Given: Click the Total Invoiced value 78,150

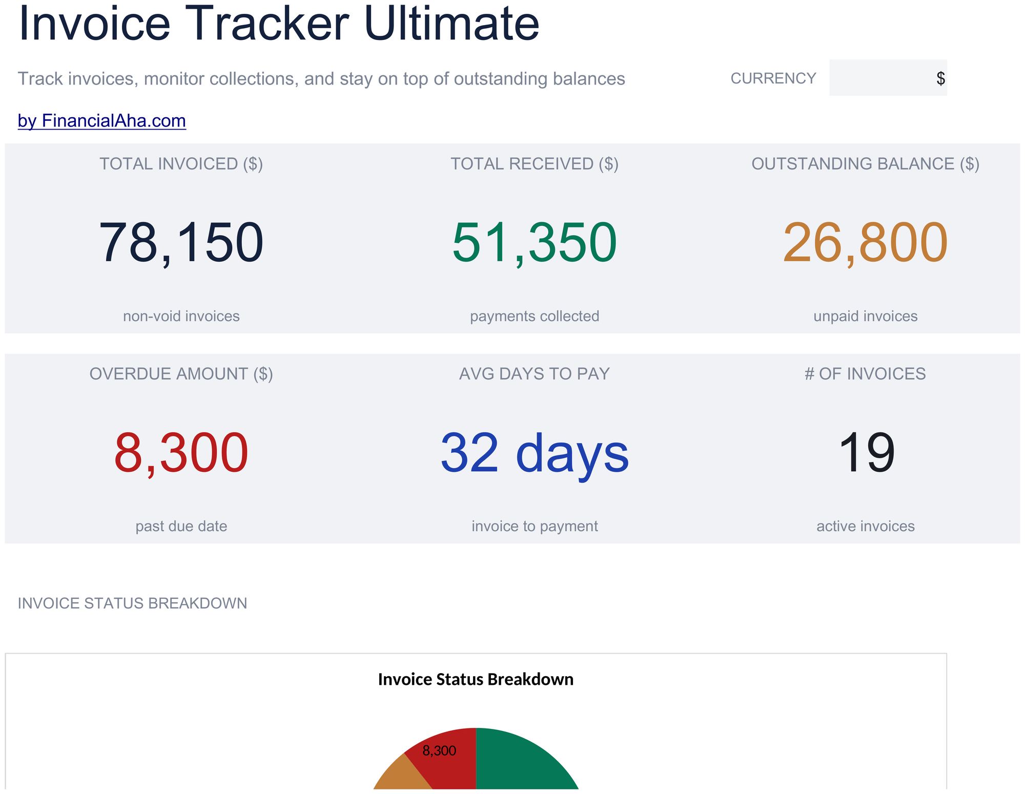Looking at the screenshot, I should 181,242.
